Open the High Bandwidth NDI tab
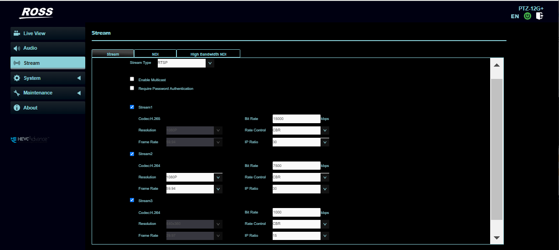The image size is (559, 250). tap(208, 54)
